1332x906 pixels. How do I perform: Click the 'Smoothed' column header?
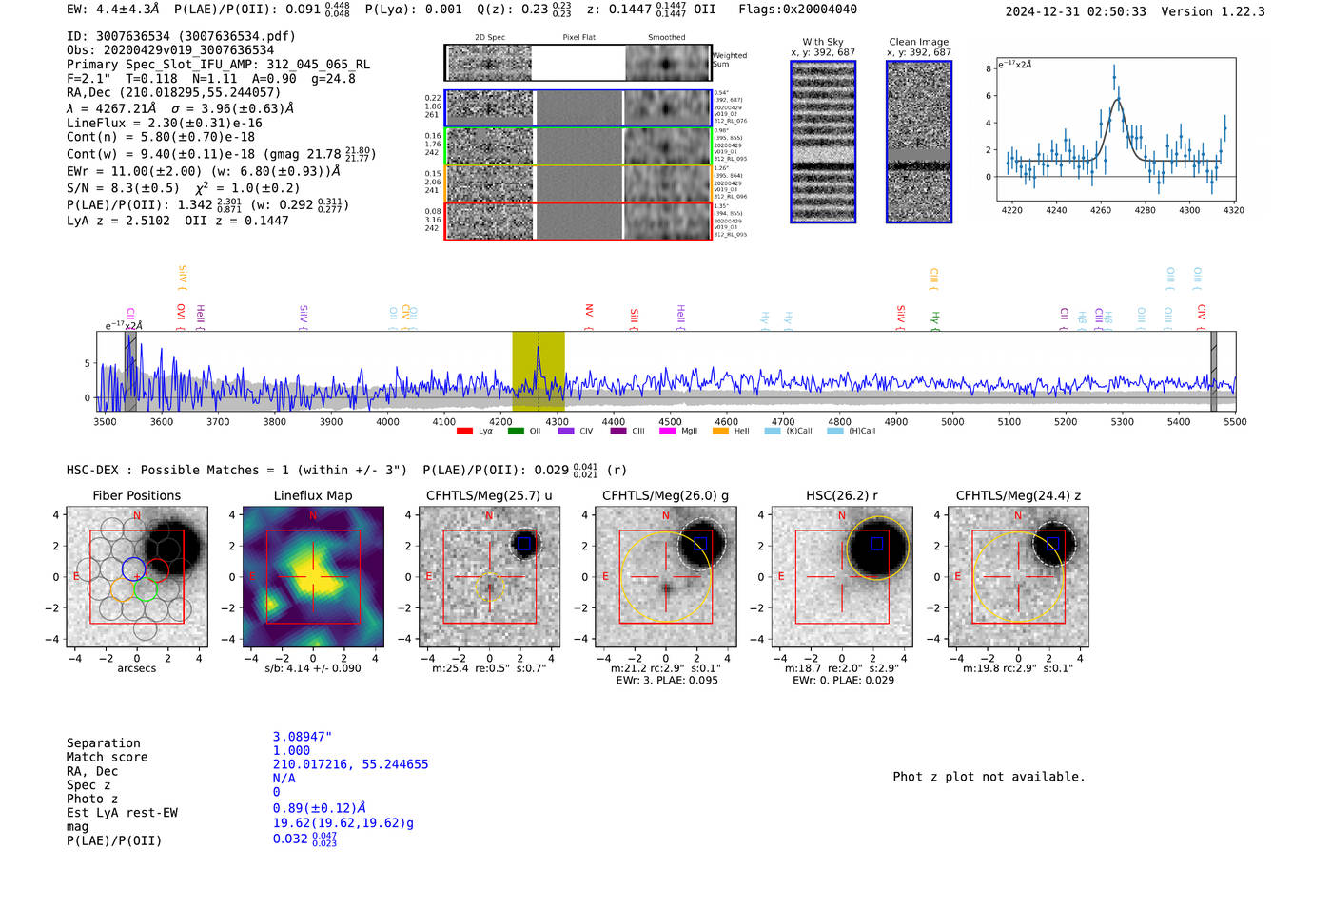(x=667, y=38)
